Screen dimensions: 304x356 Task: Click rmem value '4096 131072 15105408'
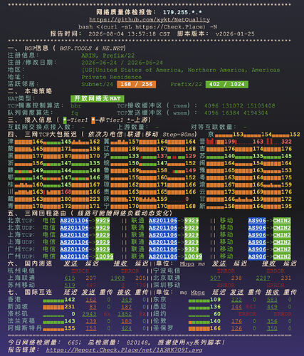click(240, 105)
